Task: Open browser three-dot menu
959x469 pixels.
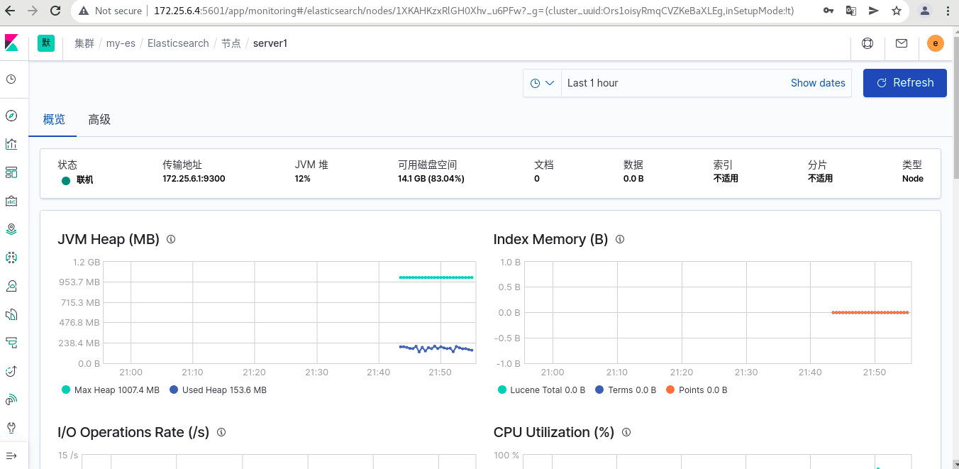Action: pyautogui.click(x=948, y=11)
